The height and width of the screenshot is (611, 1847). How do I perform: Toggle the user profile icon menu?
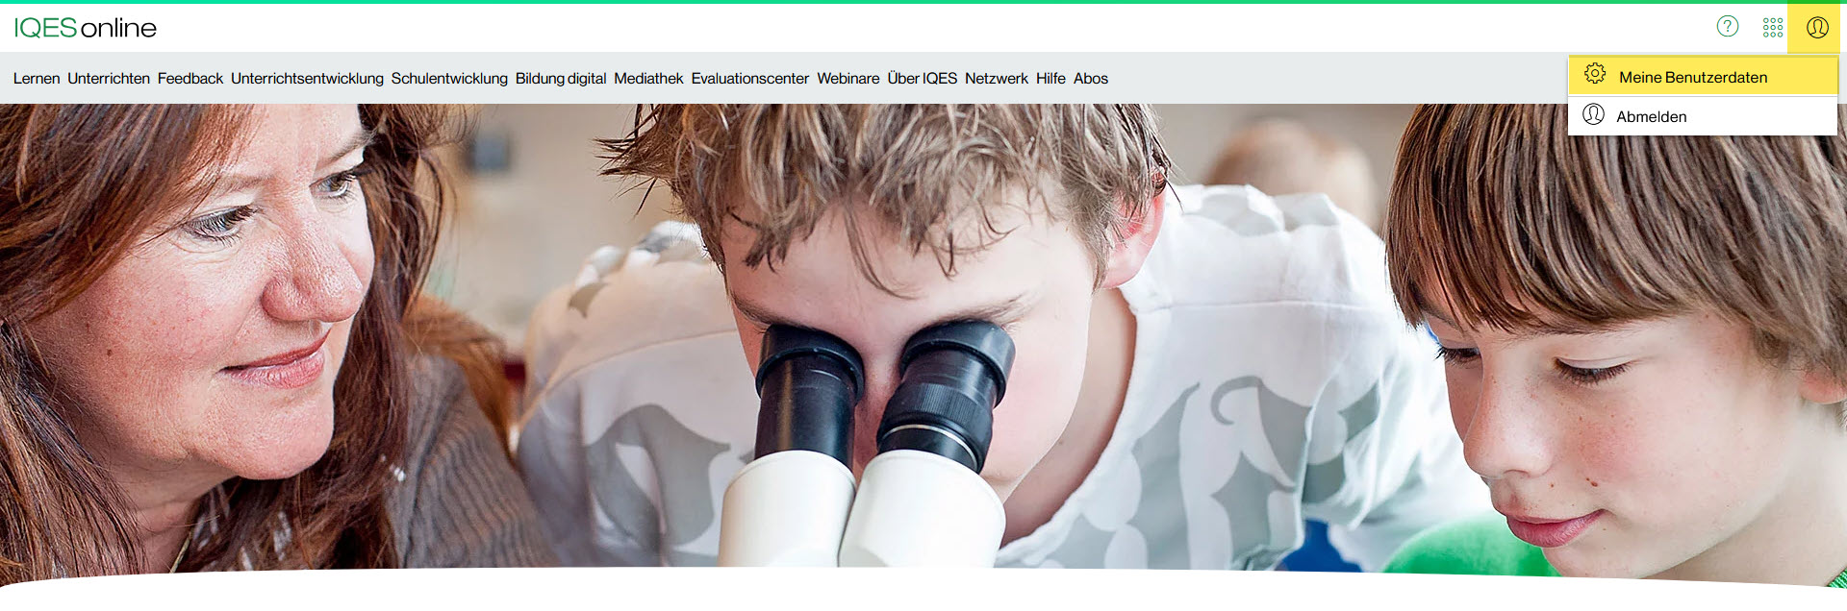tap(1817, 28)
